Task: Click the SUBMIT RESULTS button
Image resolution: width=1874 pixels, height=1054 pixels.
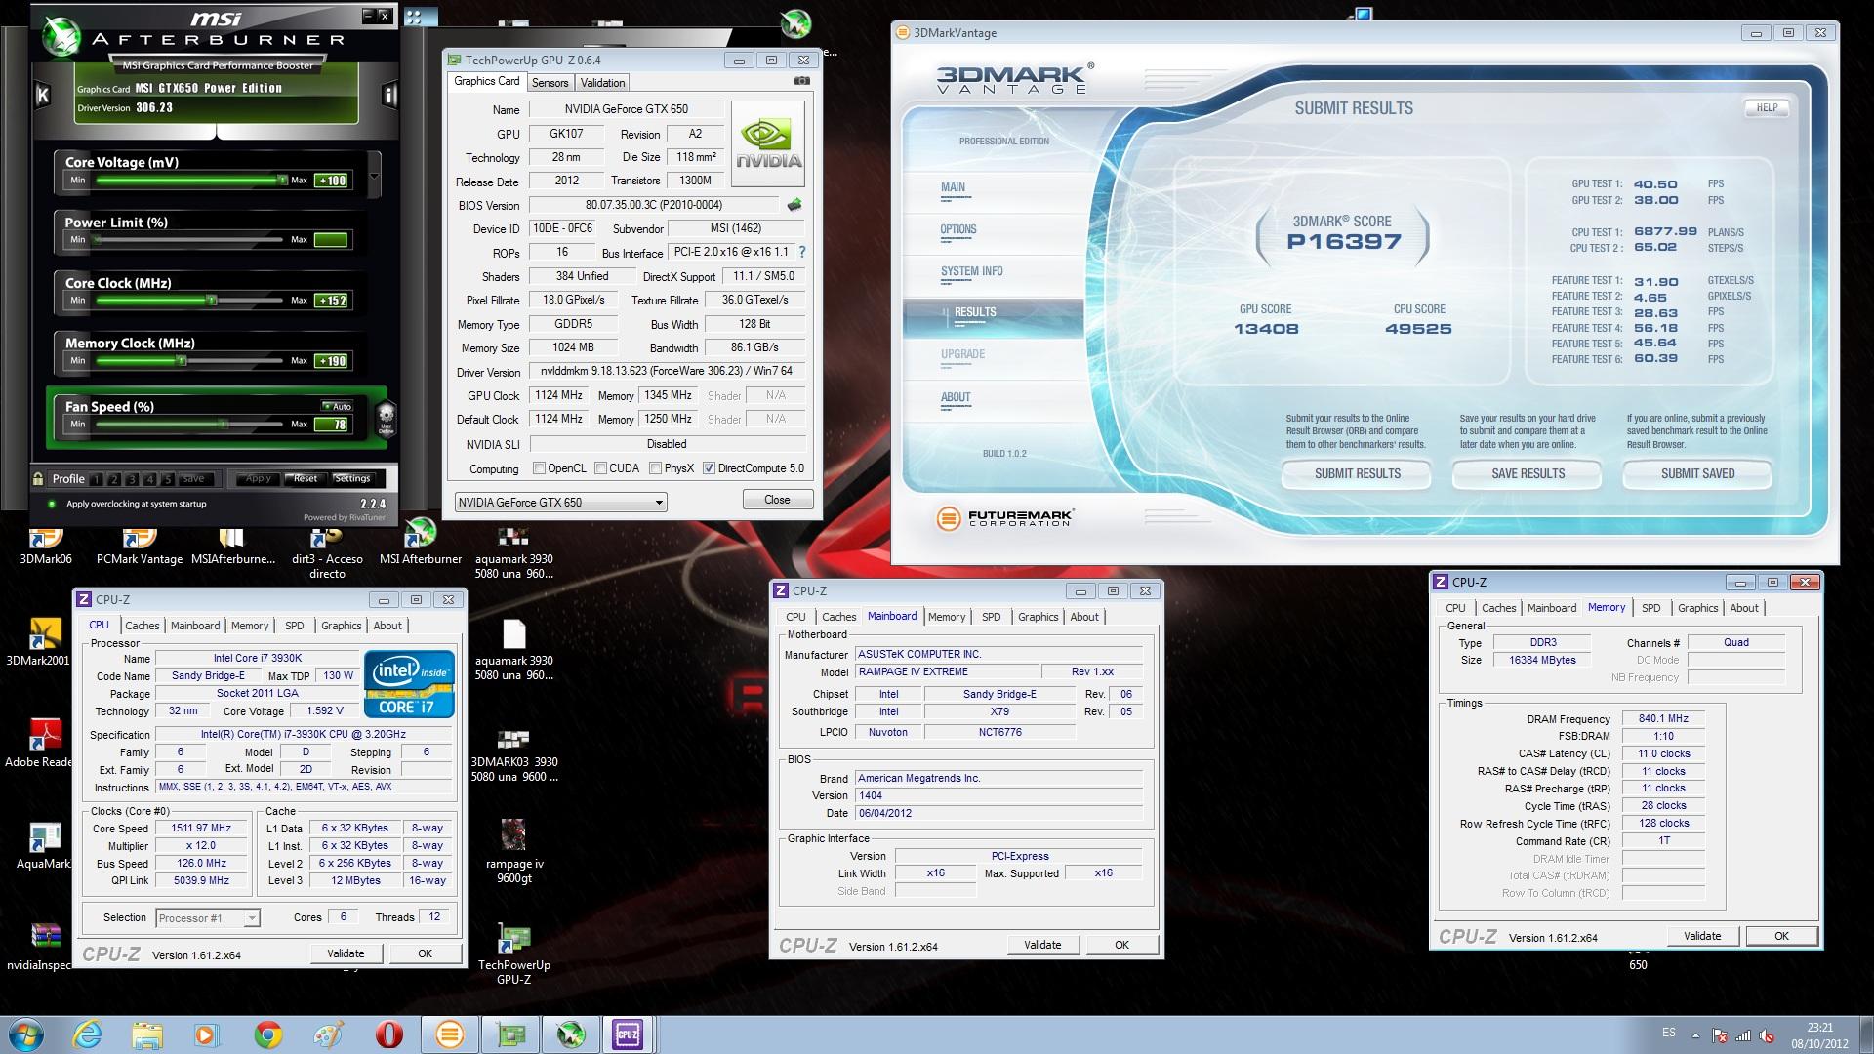Action: tap(1357, 474)
